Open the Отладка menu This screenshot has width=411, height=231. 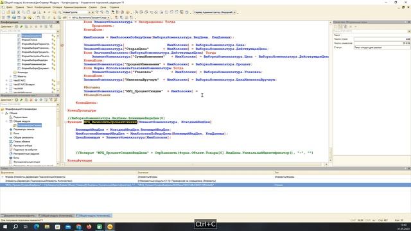click(57, 7)
